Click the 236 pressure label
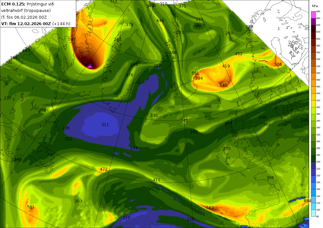The width and height of the screenshot is (323, 228). coord(66,128)
